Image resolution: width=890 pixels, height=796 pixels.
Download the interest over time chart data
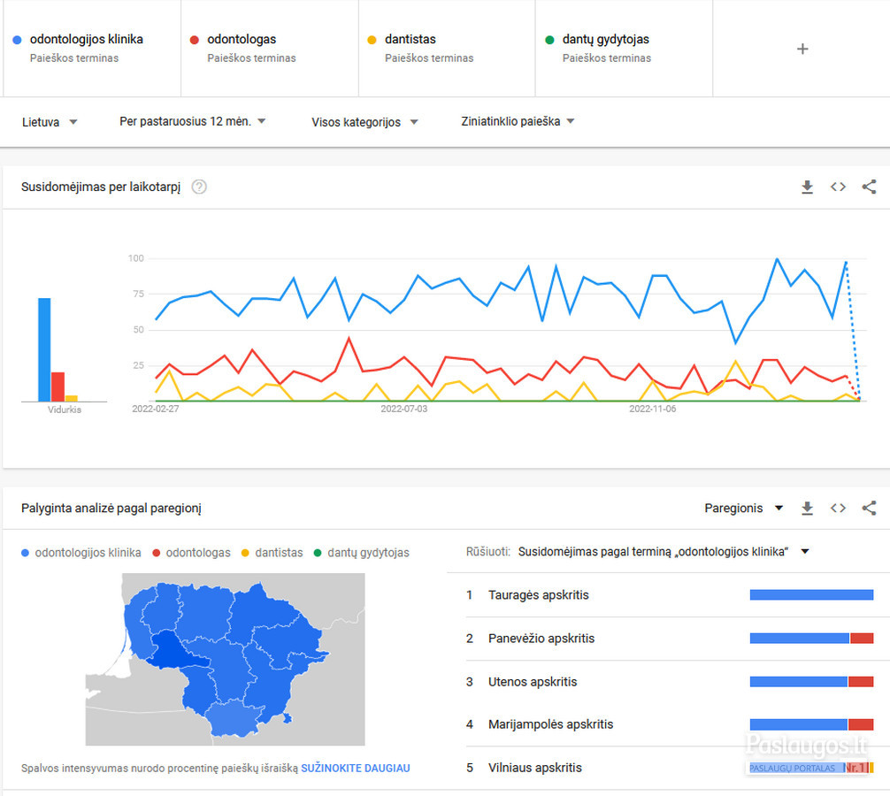[x=807, y=187]
